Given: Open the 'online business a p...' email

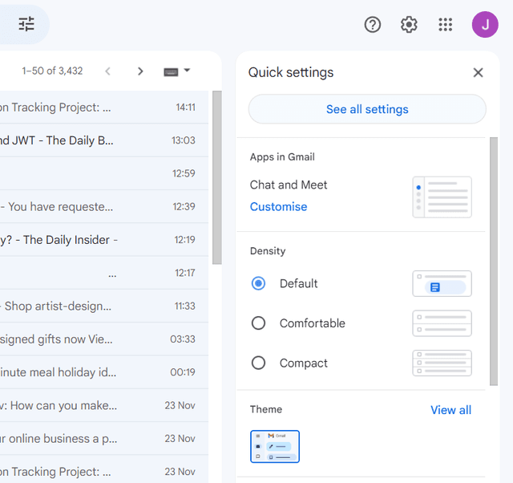Looking at the screenshot, I should pyautogui.click(x=104, y=438).
